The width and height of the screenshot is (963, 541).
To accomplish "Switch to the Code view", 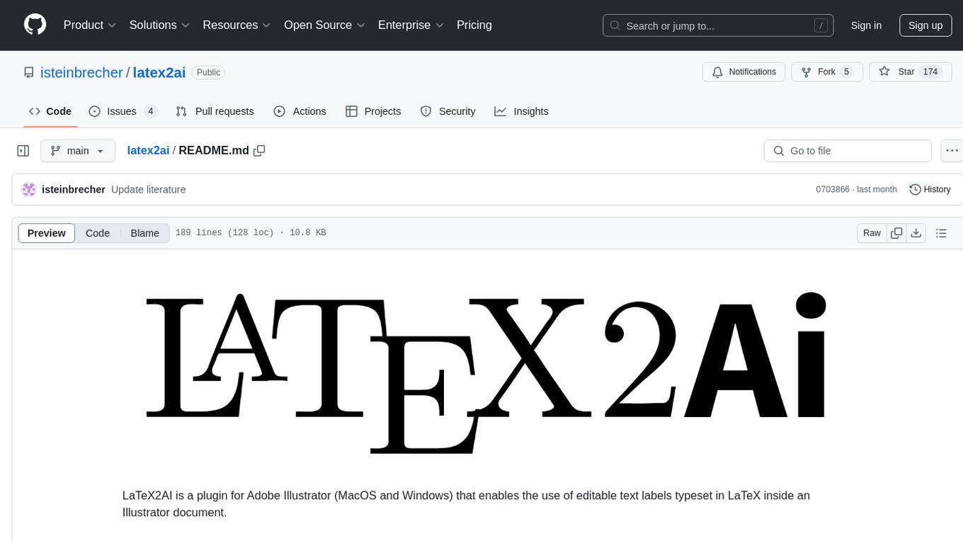I will [x=98, y=233].
